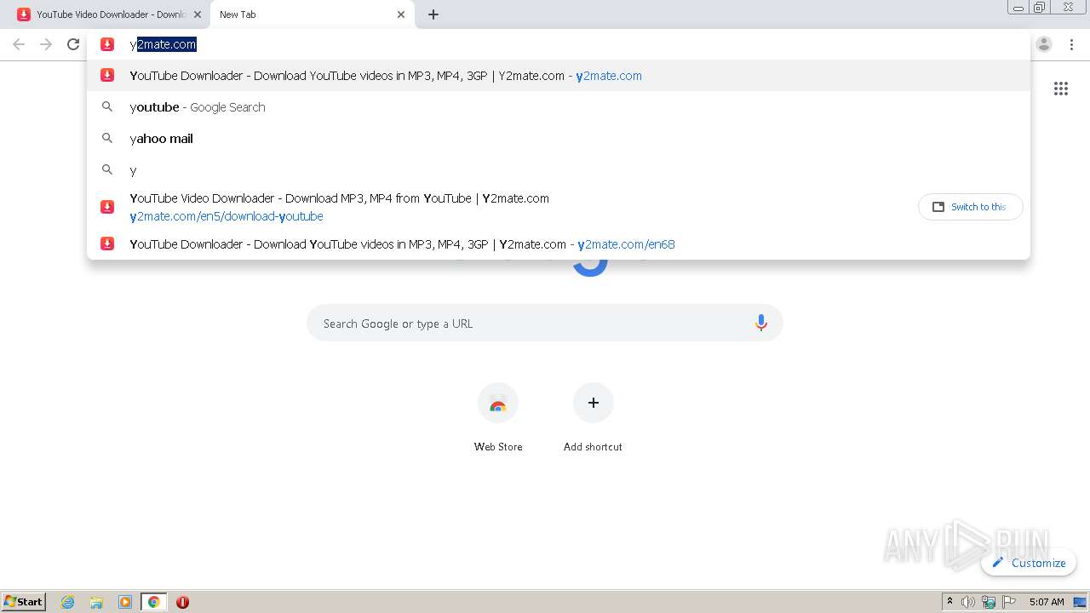The height and width of the screenshot is (613, 1090).
Task: Open Windows Explorer folder in taskbar
Action: (x=96, y=602)
